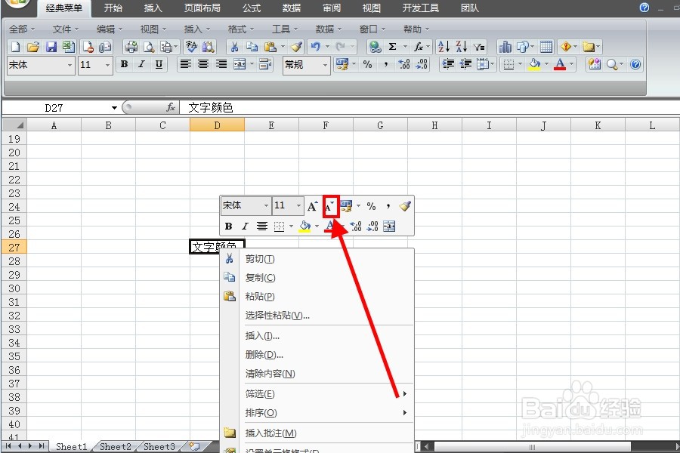Switch to Sheet3 worksheet tab
The height and width of the screenshot is (453, 680).
(x=159, y=446)
